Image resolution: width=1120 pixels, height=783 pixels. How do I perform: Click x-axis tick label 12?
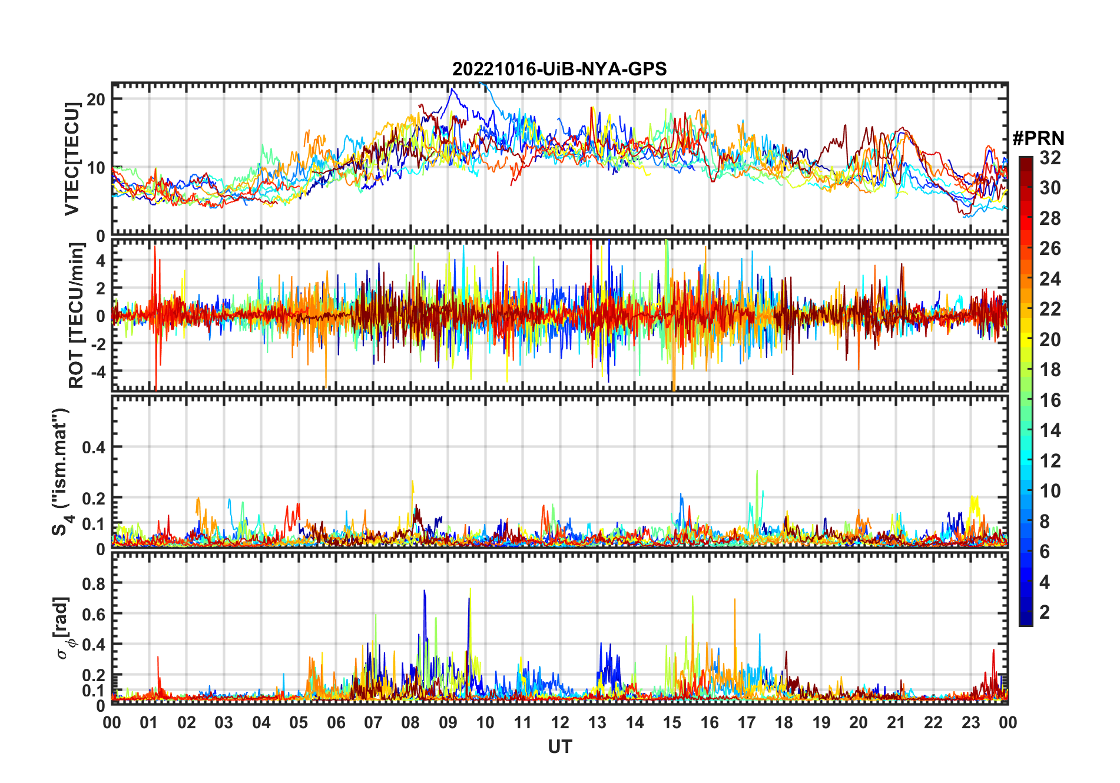(x=560, y=722)
